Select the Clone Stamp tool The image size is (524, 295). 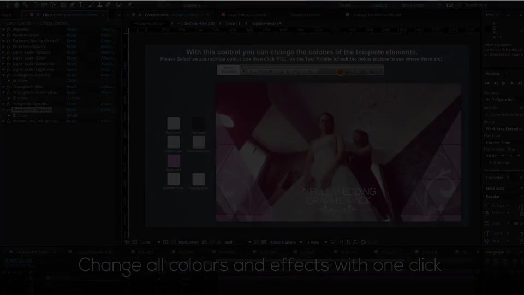coord(99,5)
